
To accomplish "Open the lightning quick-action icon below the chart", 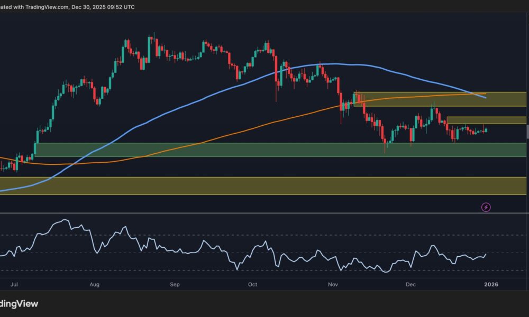I will [487, 207].
